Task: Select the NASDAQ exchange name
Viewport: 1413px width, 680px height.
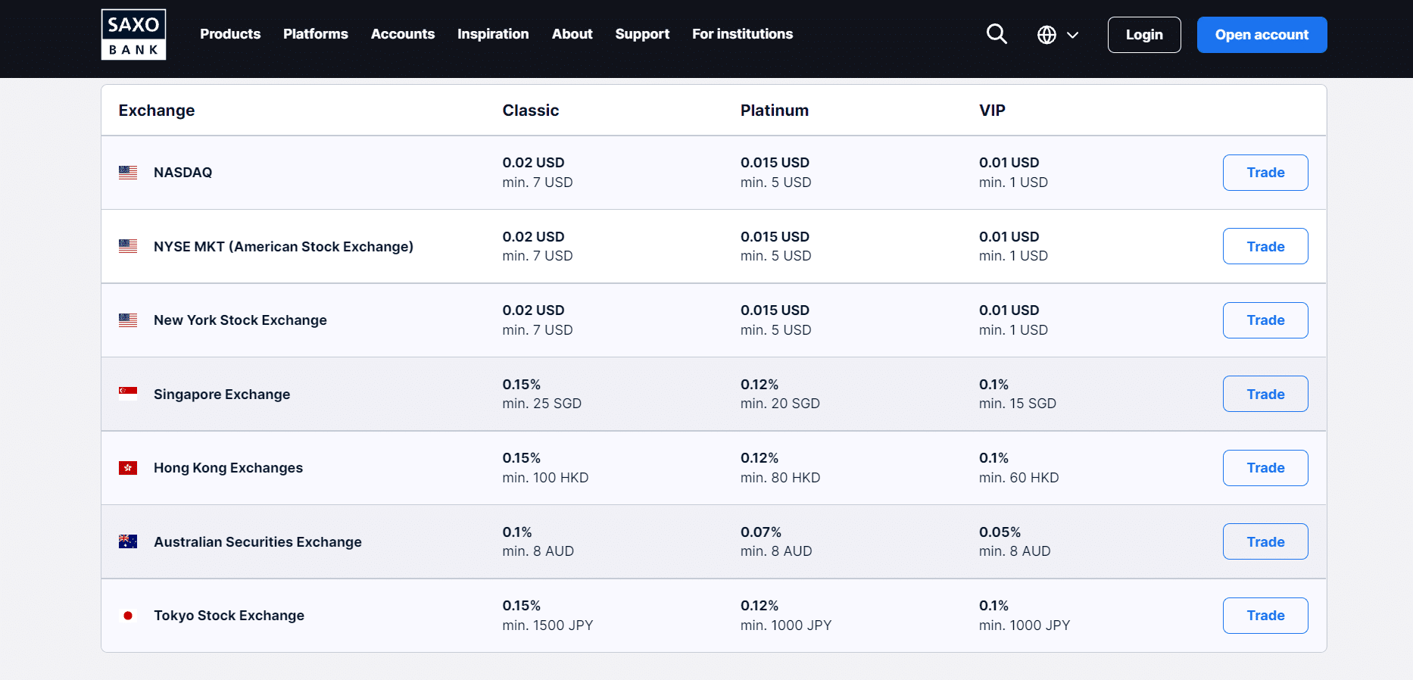Action: [x=182, y=173]
